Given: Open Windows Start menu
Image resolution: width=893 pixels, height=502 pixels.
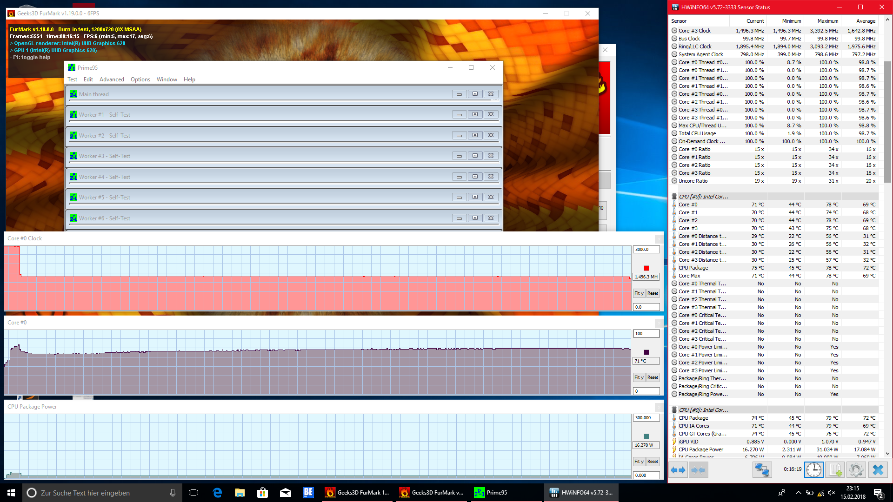Looking at the screenshot, I should click(x=11, y=493).
